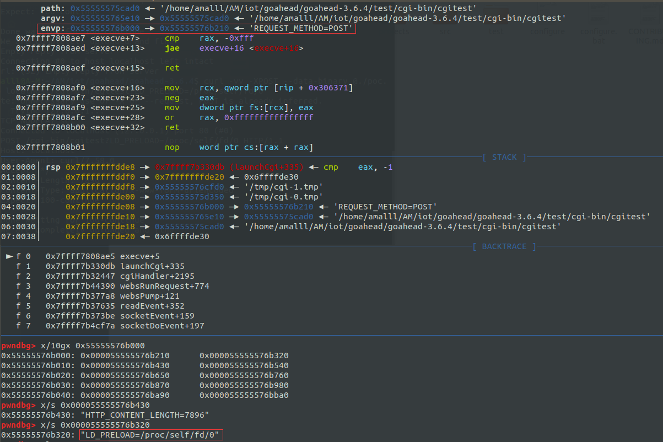Click the current-frame arrow marker beside f 0
Screen dimensions: 663x442
click(10, 256)
